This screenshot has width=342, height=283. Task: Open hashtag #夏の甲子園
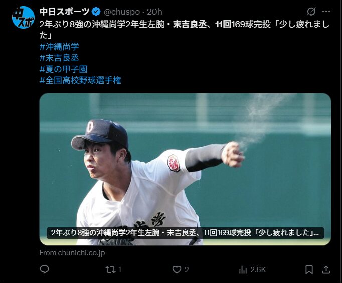pyautogui.click(x=64, y=69)
